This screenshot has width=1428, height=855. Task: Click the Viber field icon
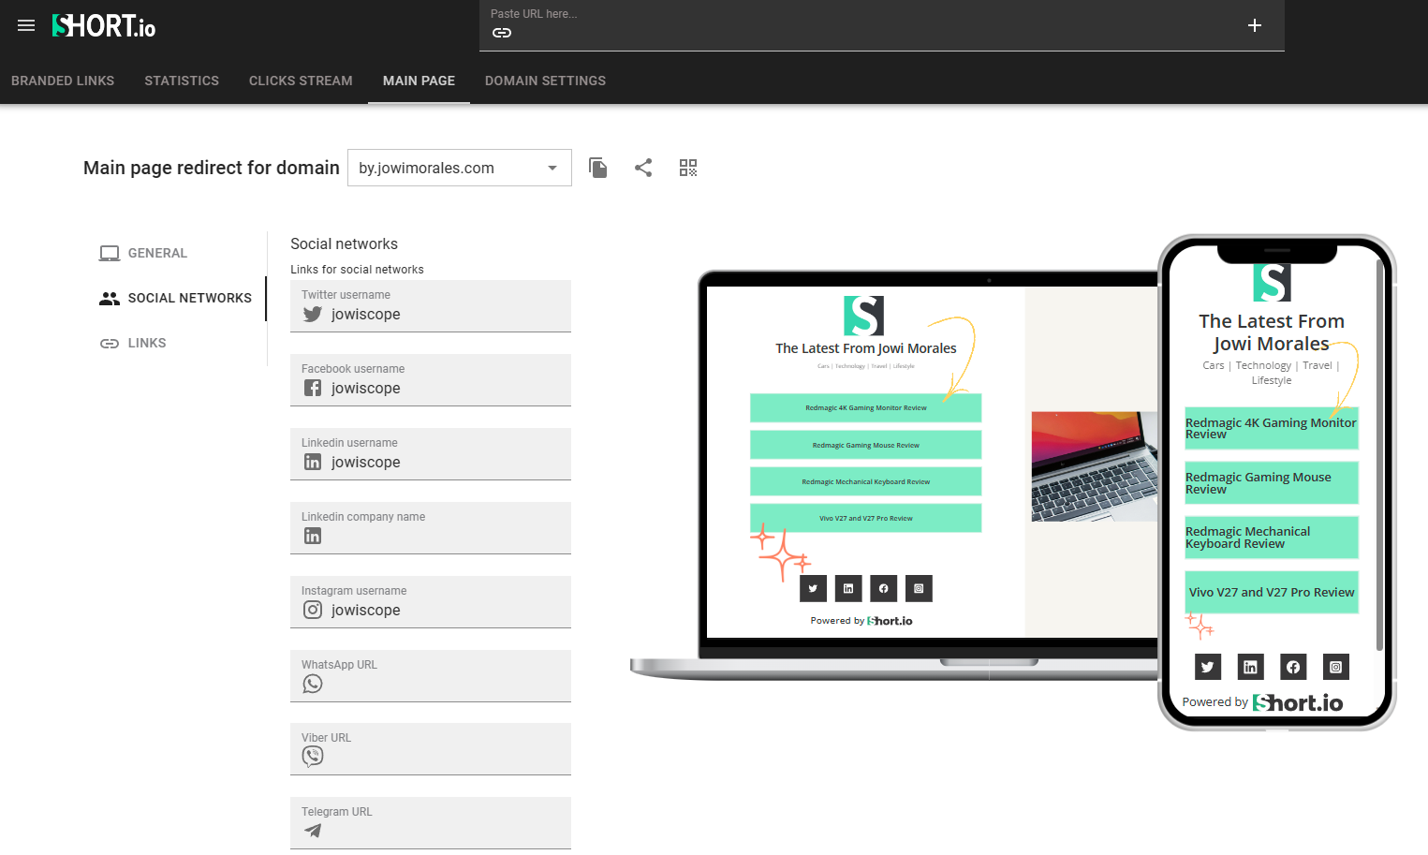click(313, 756)
